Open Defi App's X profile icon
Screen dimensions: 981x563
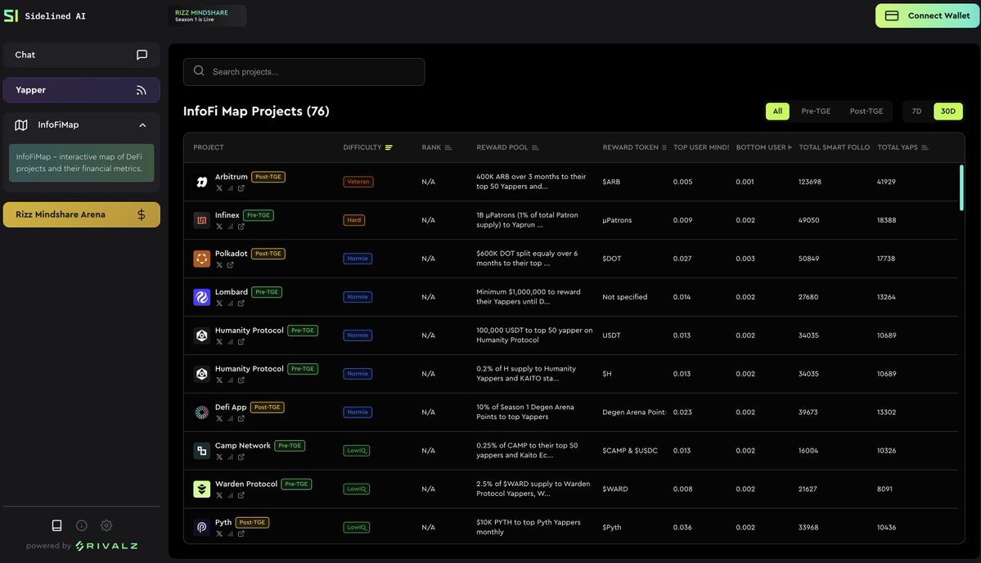[219, 418]
